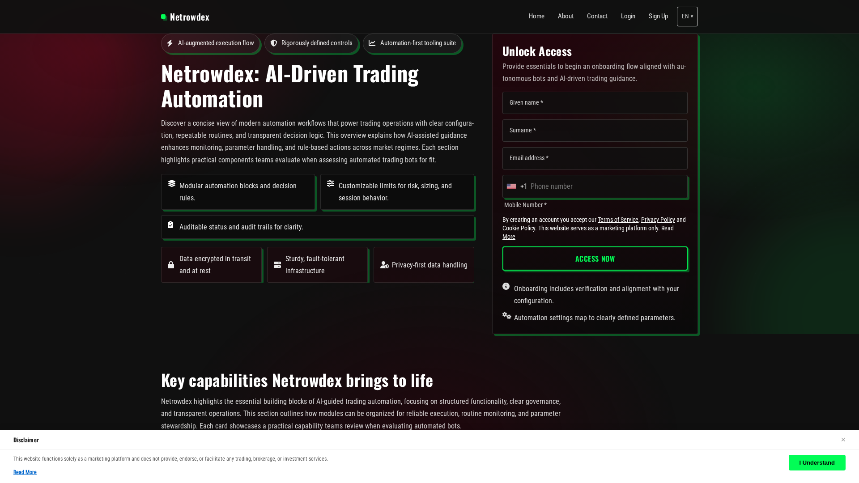Click the chart line icon in Automation-first chip

point(372,43)
